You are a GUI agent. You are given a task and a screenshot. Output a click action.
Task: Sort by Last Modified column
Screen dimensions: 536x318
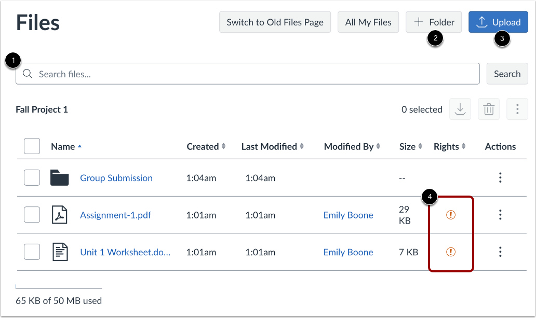pyautogui.click(x=272, y=146)
